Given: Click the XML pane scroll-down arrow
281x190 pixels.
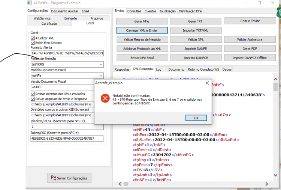Looking at the screenshot, I should 275,175.
